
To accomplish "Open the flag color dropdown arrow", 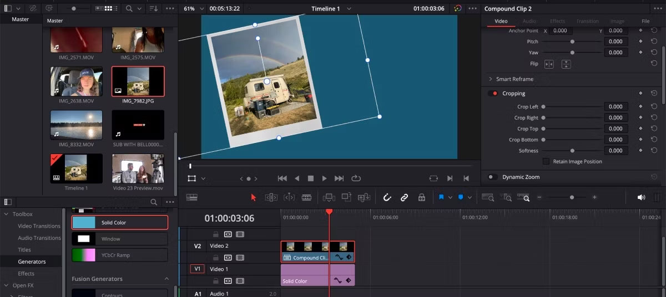I will pos(450,198).
